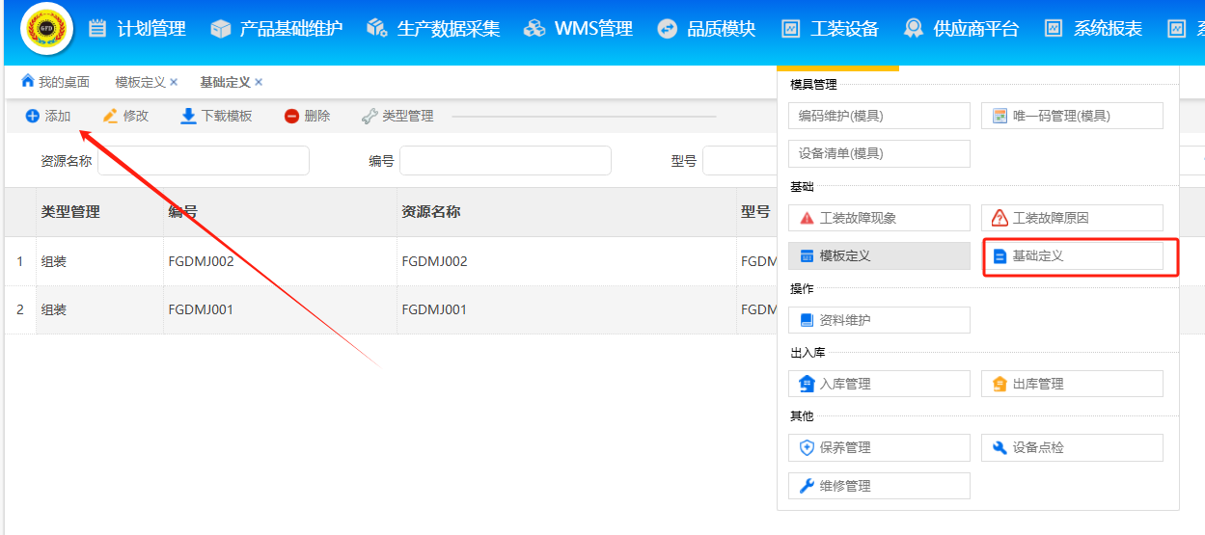This screenshot has height=535, width=1205.
Task: Click the 下载模板 download icon
Action: click(189, 117)
